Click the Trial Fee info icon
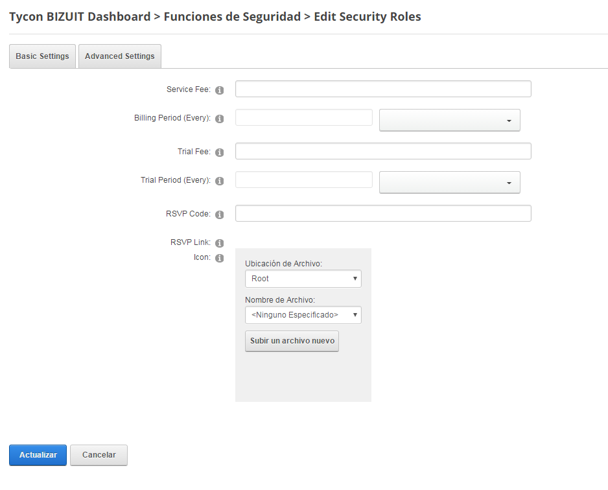608x490 pixels. pos(220,153)
